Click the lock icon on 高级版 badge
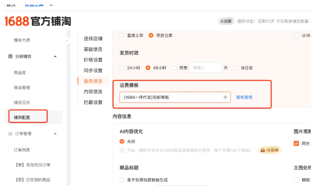This screenshot has width=313, height=193. tap(262, 150)
